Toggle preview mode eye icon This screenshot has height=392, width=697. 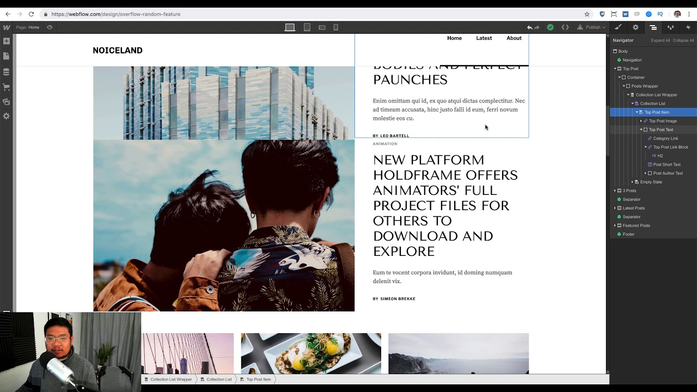click(x=50, y=27)
